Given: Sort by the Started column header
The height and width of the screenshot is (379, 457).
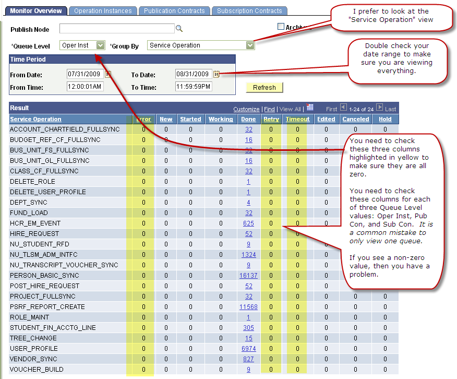Looking at the screenshot, I should (190, 119).
